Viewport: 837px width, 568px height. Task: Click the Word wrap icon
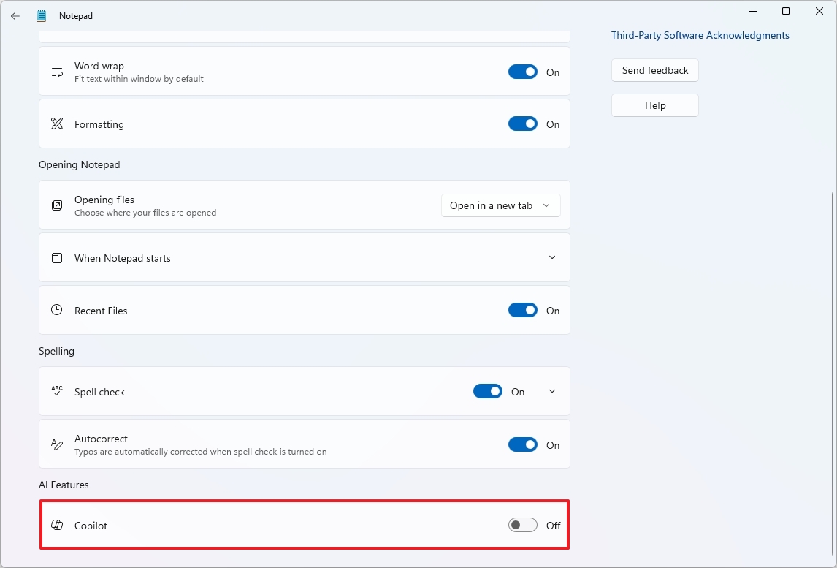click(57, 71)
